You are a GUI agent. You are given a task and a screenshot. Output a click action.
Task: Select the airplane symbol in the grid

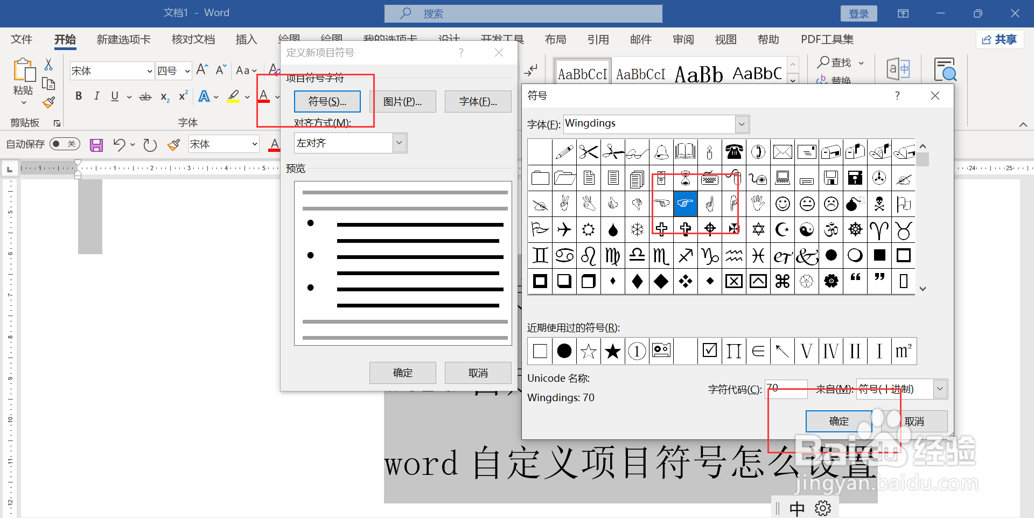(564, 229)
